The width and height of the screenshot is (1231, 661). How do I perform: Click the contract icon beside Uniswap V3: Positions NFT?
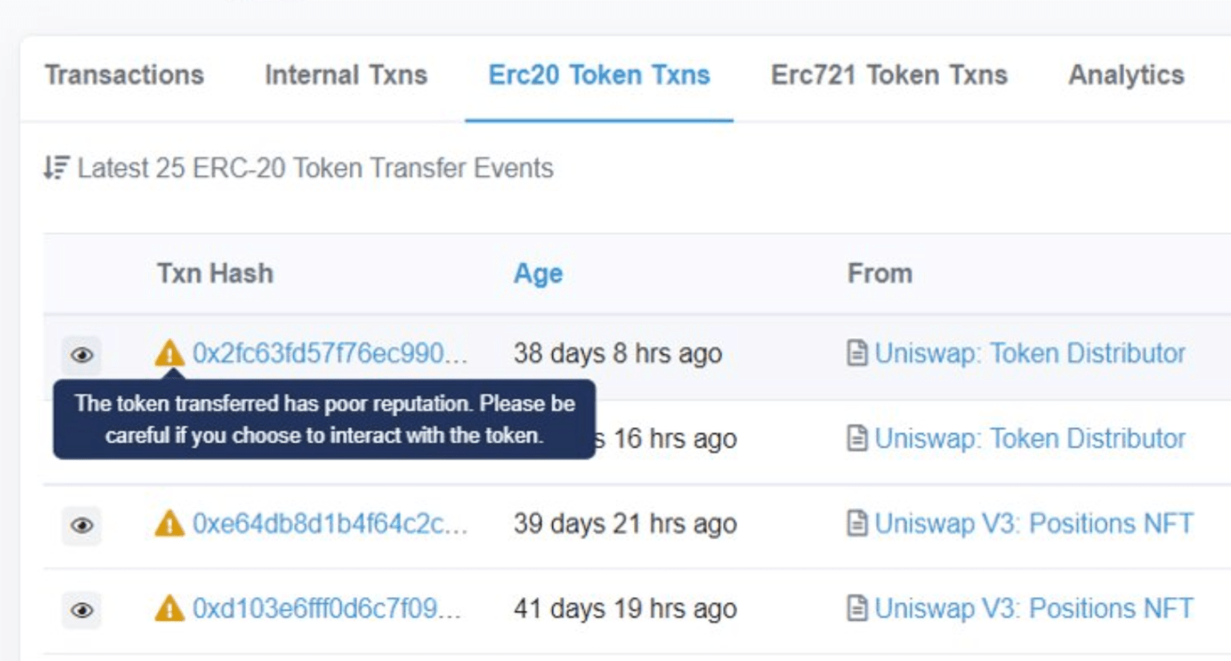(857, 523)
